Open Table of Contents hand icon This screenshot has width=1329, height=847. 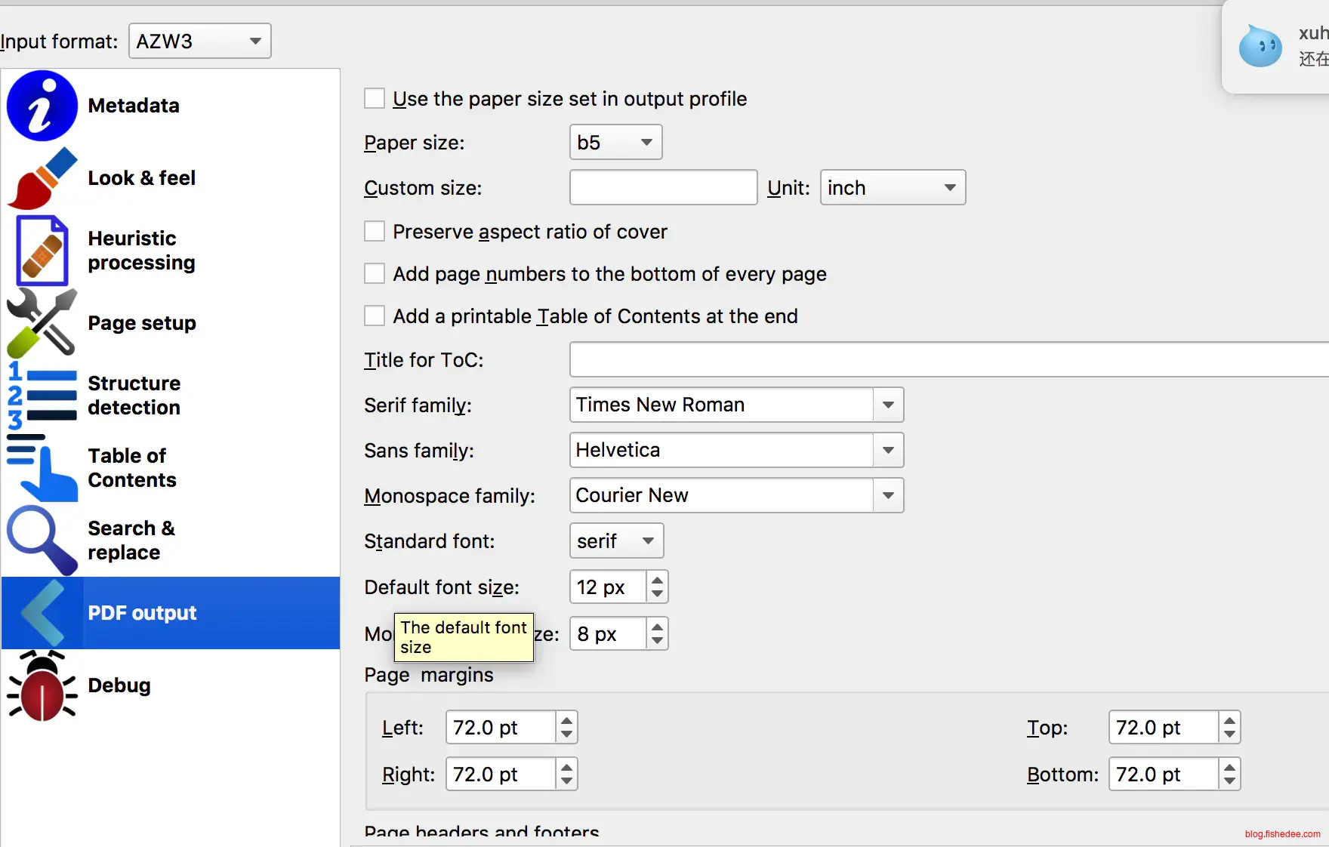(42, 468)
